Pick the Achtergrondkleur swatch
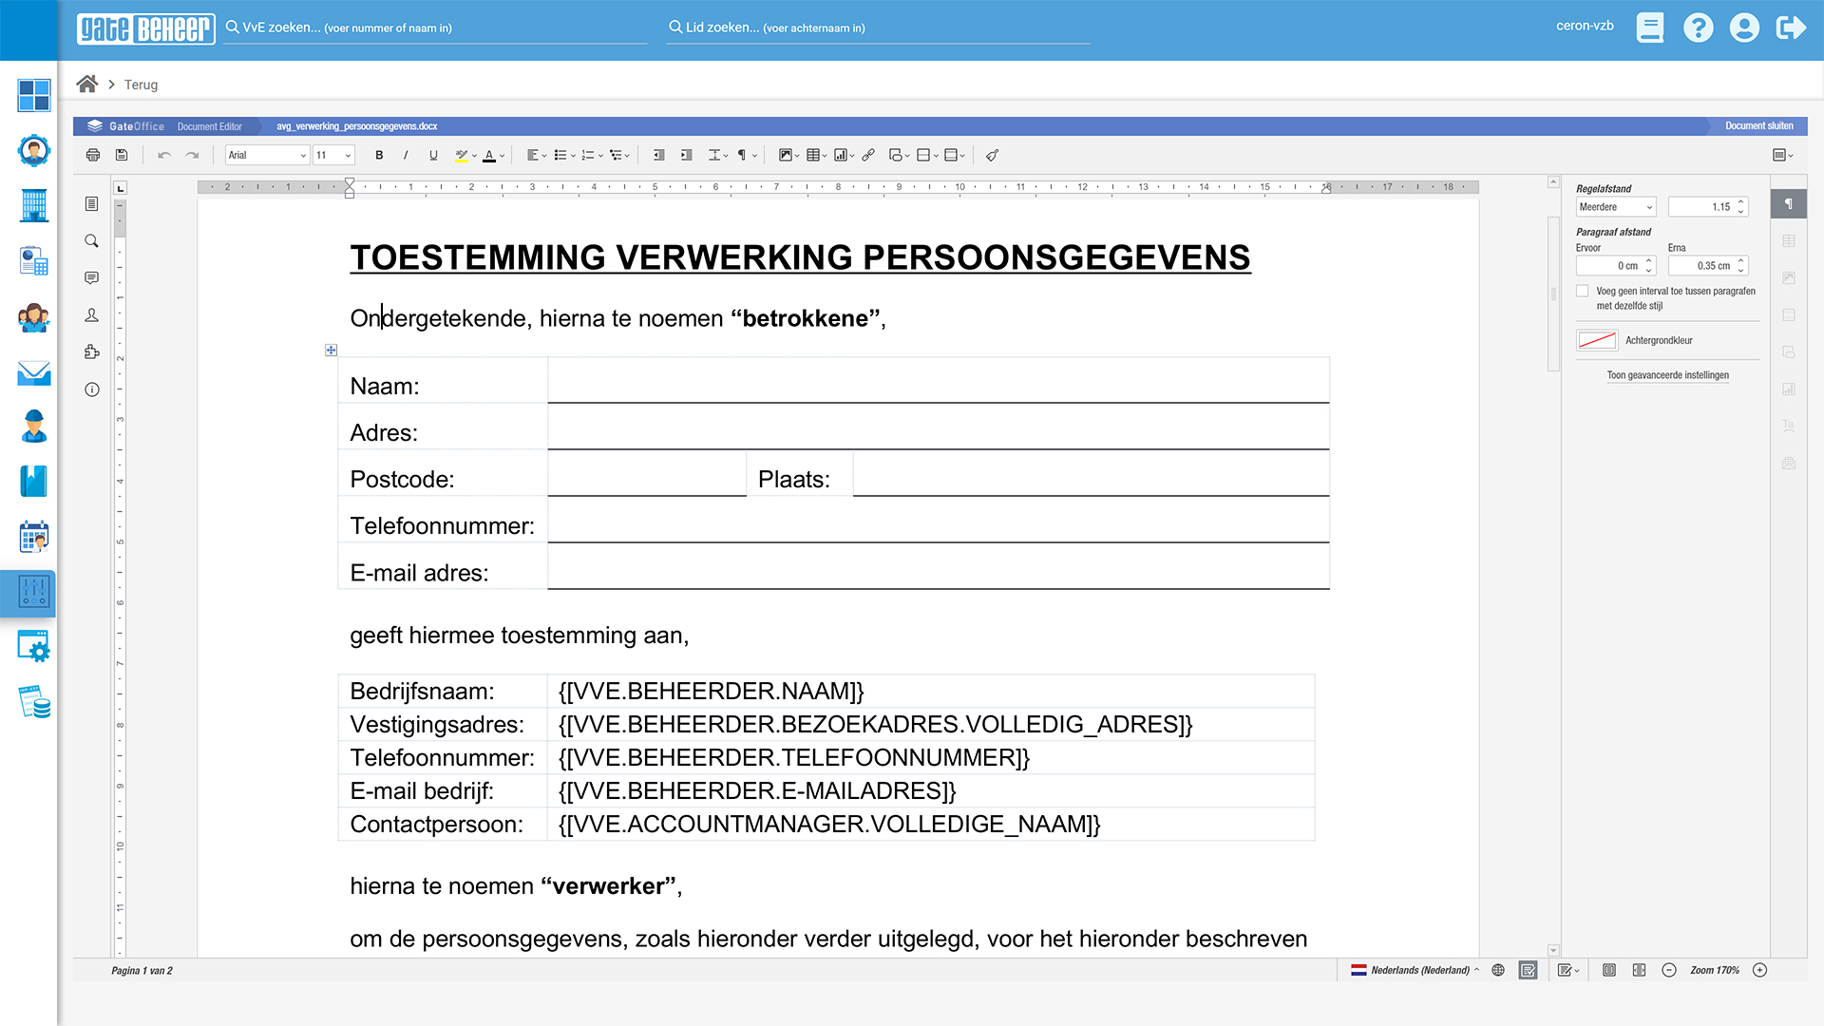 coord(1597,340)
